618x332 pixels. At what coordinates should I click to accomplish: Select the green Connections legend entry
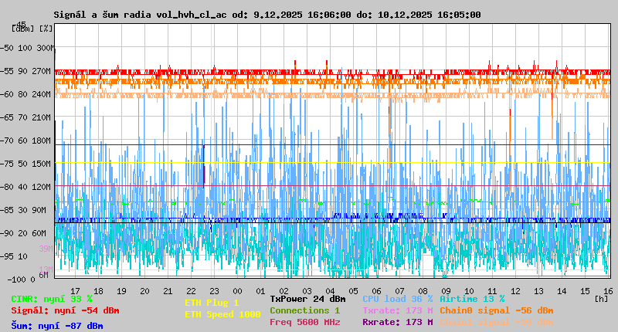pyautogui.click(x=304, y=310)
